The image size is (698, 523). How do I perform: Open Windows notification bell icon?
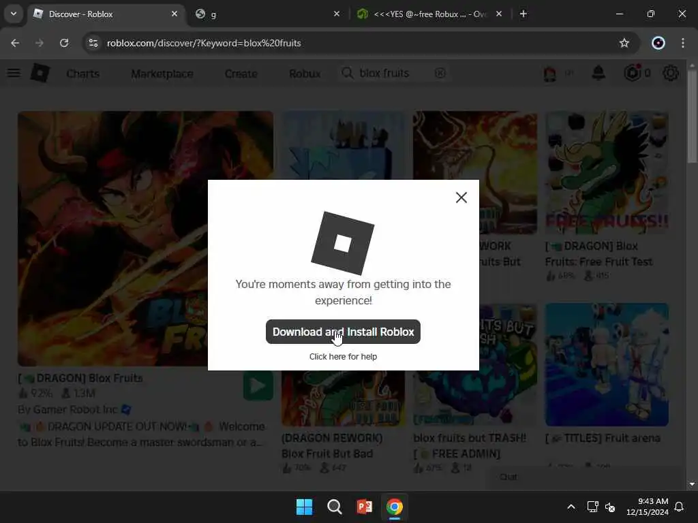tap(680, 507)
